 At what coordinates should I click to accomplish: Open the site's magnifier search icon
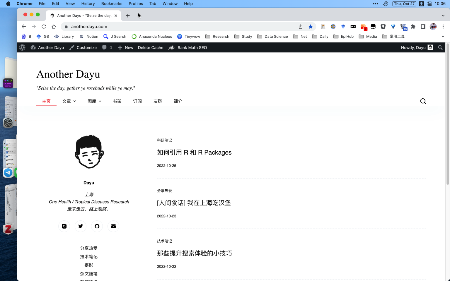click(423, 101)
